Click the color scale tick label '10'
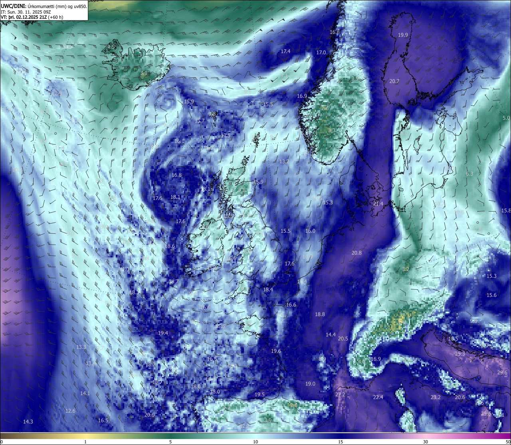511x445 pixels. 255,442
